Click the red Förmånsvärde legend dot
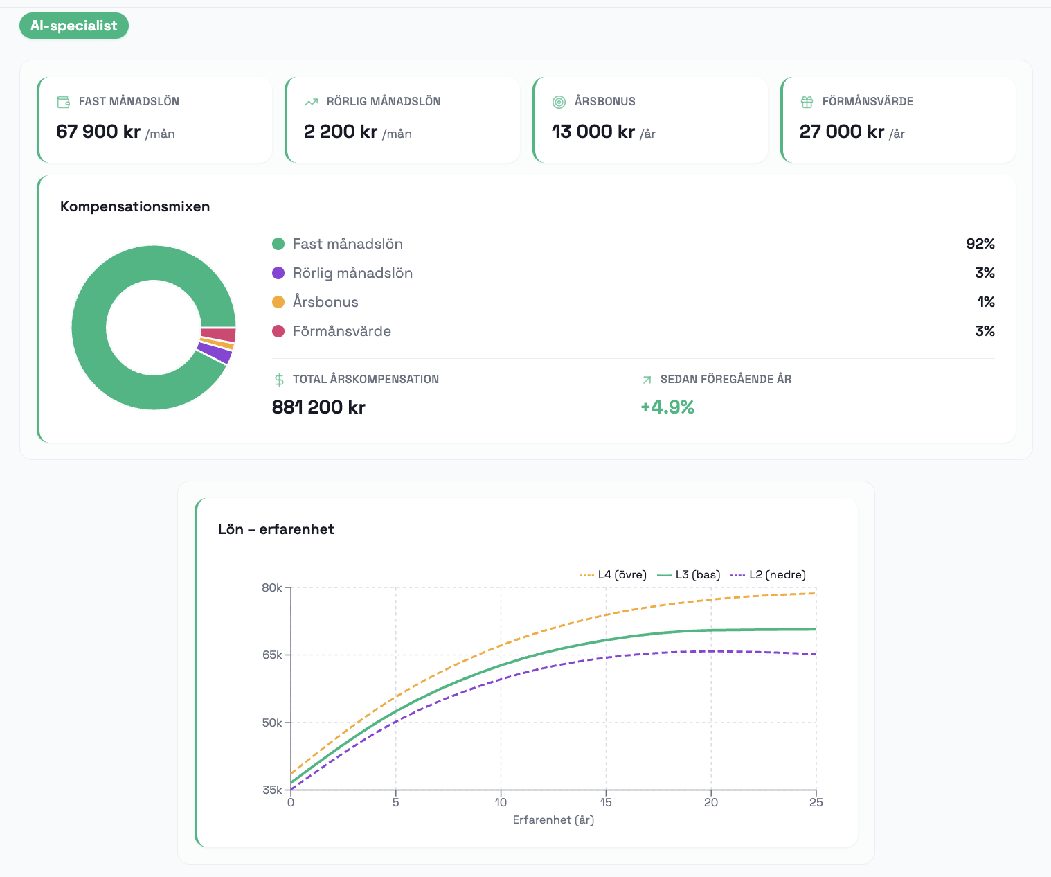The height and width of the screenshot is (877, 1051). [x=278, y=331]
